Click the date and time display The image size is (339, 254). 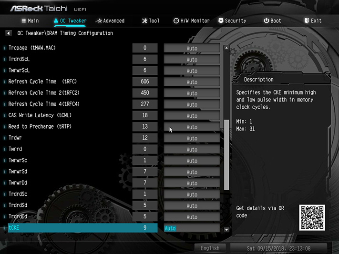pyautogui.click(x=278, y=248)
